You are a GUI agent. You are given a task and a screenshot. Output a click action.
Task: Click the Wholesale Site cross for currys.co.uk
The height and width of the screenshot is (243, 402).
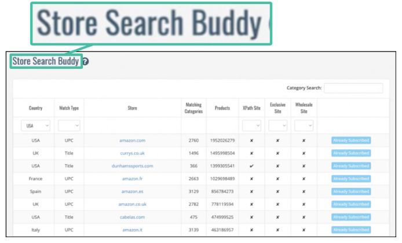304,153
